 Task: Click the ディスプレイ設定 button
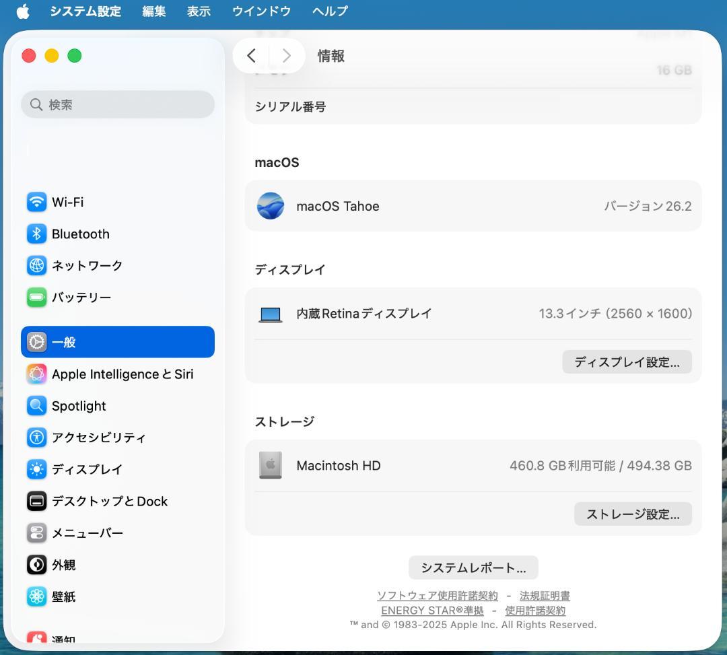click(626, 361)
